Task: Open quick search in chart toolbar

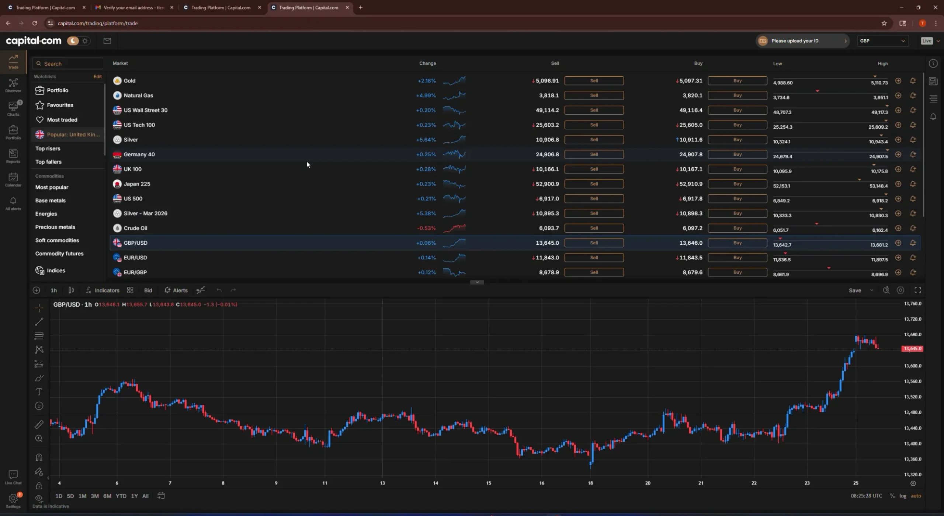Action: coord(886,290)
